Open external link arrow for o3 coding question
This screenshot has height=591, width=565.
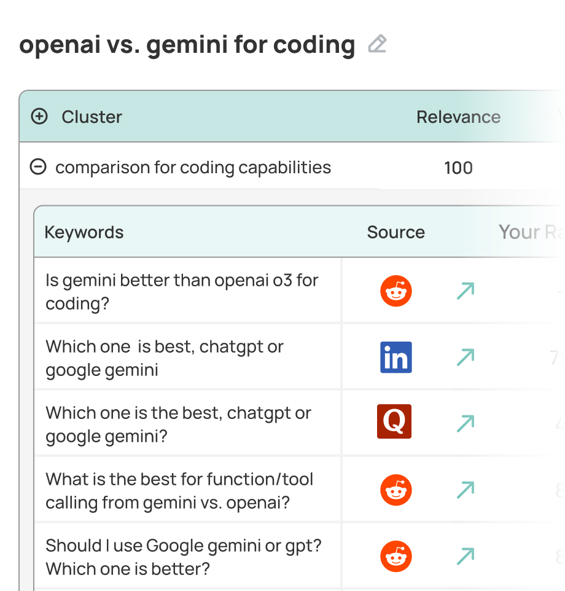point(466,291)
